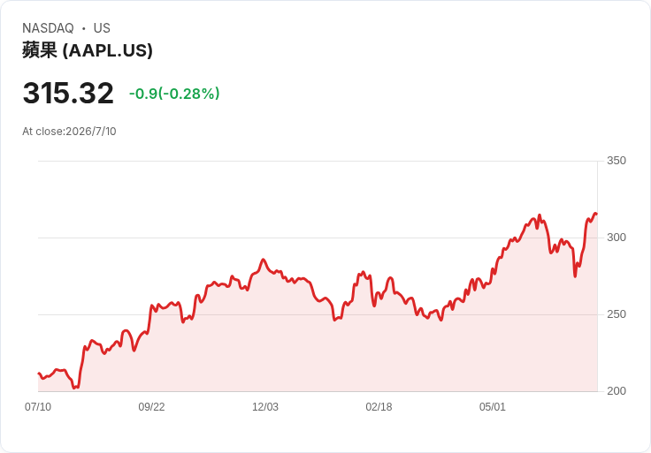Click the 350 price axis label
Screen dimensions: 651x453
[x=617, y=161]
